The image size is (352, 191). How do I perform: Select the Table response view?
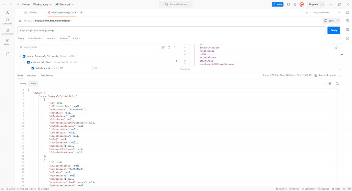(33, 84)
